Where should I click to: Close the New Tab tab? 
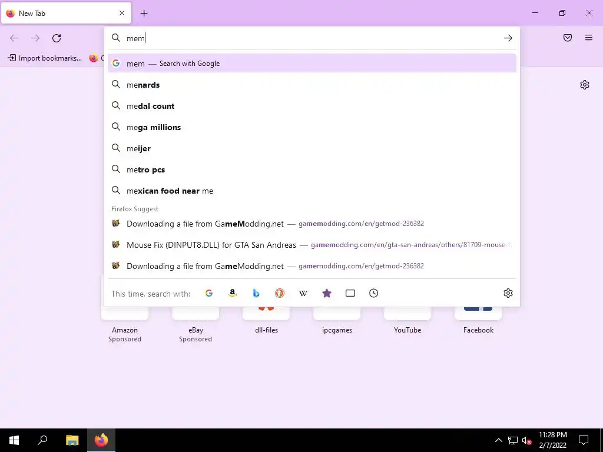[122, 13]
